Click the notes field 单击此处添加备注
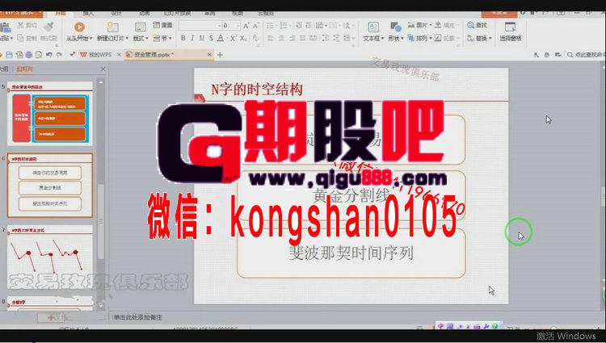 [137, 317]
